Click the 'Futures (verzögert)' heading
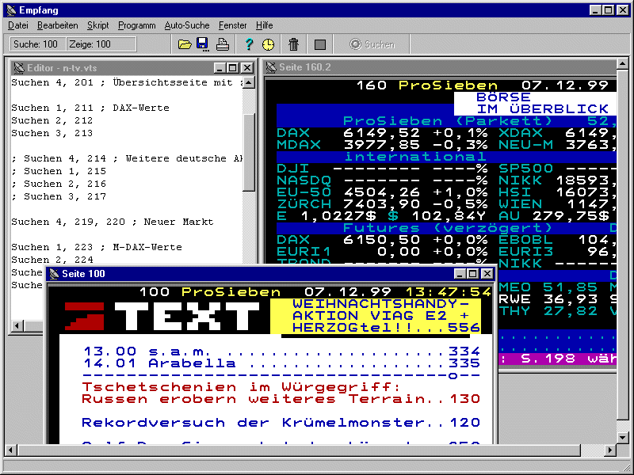Image resolution: width=634 pixels, height=475 pixels. (x=447, y=227)
